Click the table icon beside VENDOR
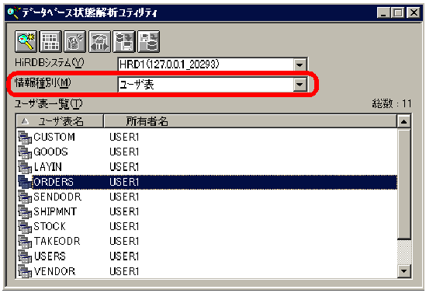 (25, 271)
